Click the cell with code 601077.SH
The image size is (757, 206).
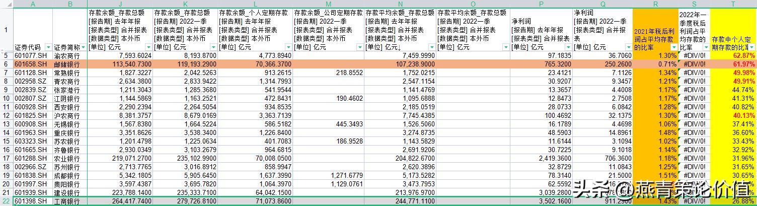[33, 55]
